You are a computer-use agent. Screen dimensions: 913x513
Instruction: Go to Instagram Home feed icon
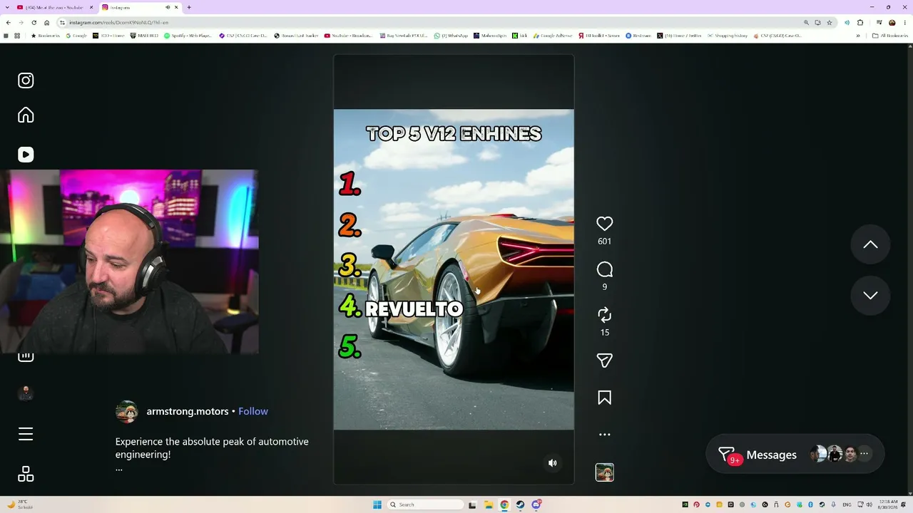point(26,115)
